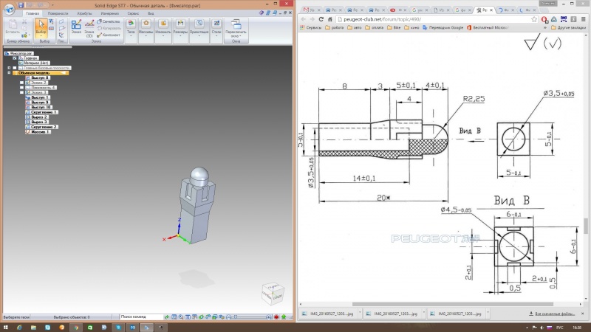Image resolution: width=591 pixels, height=332 pixels.
Task: Open the Chrome menu hamburger icon
Action: [583, 18]
